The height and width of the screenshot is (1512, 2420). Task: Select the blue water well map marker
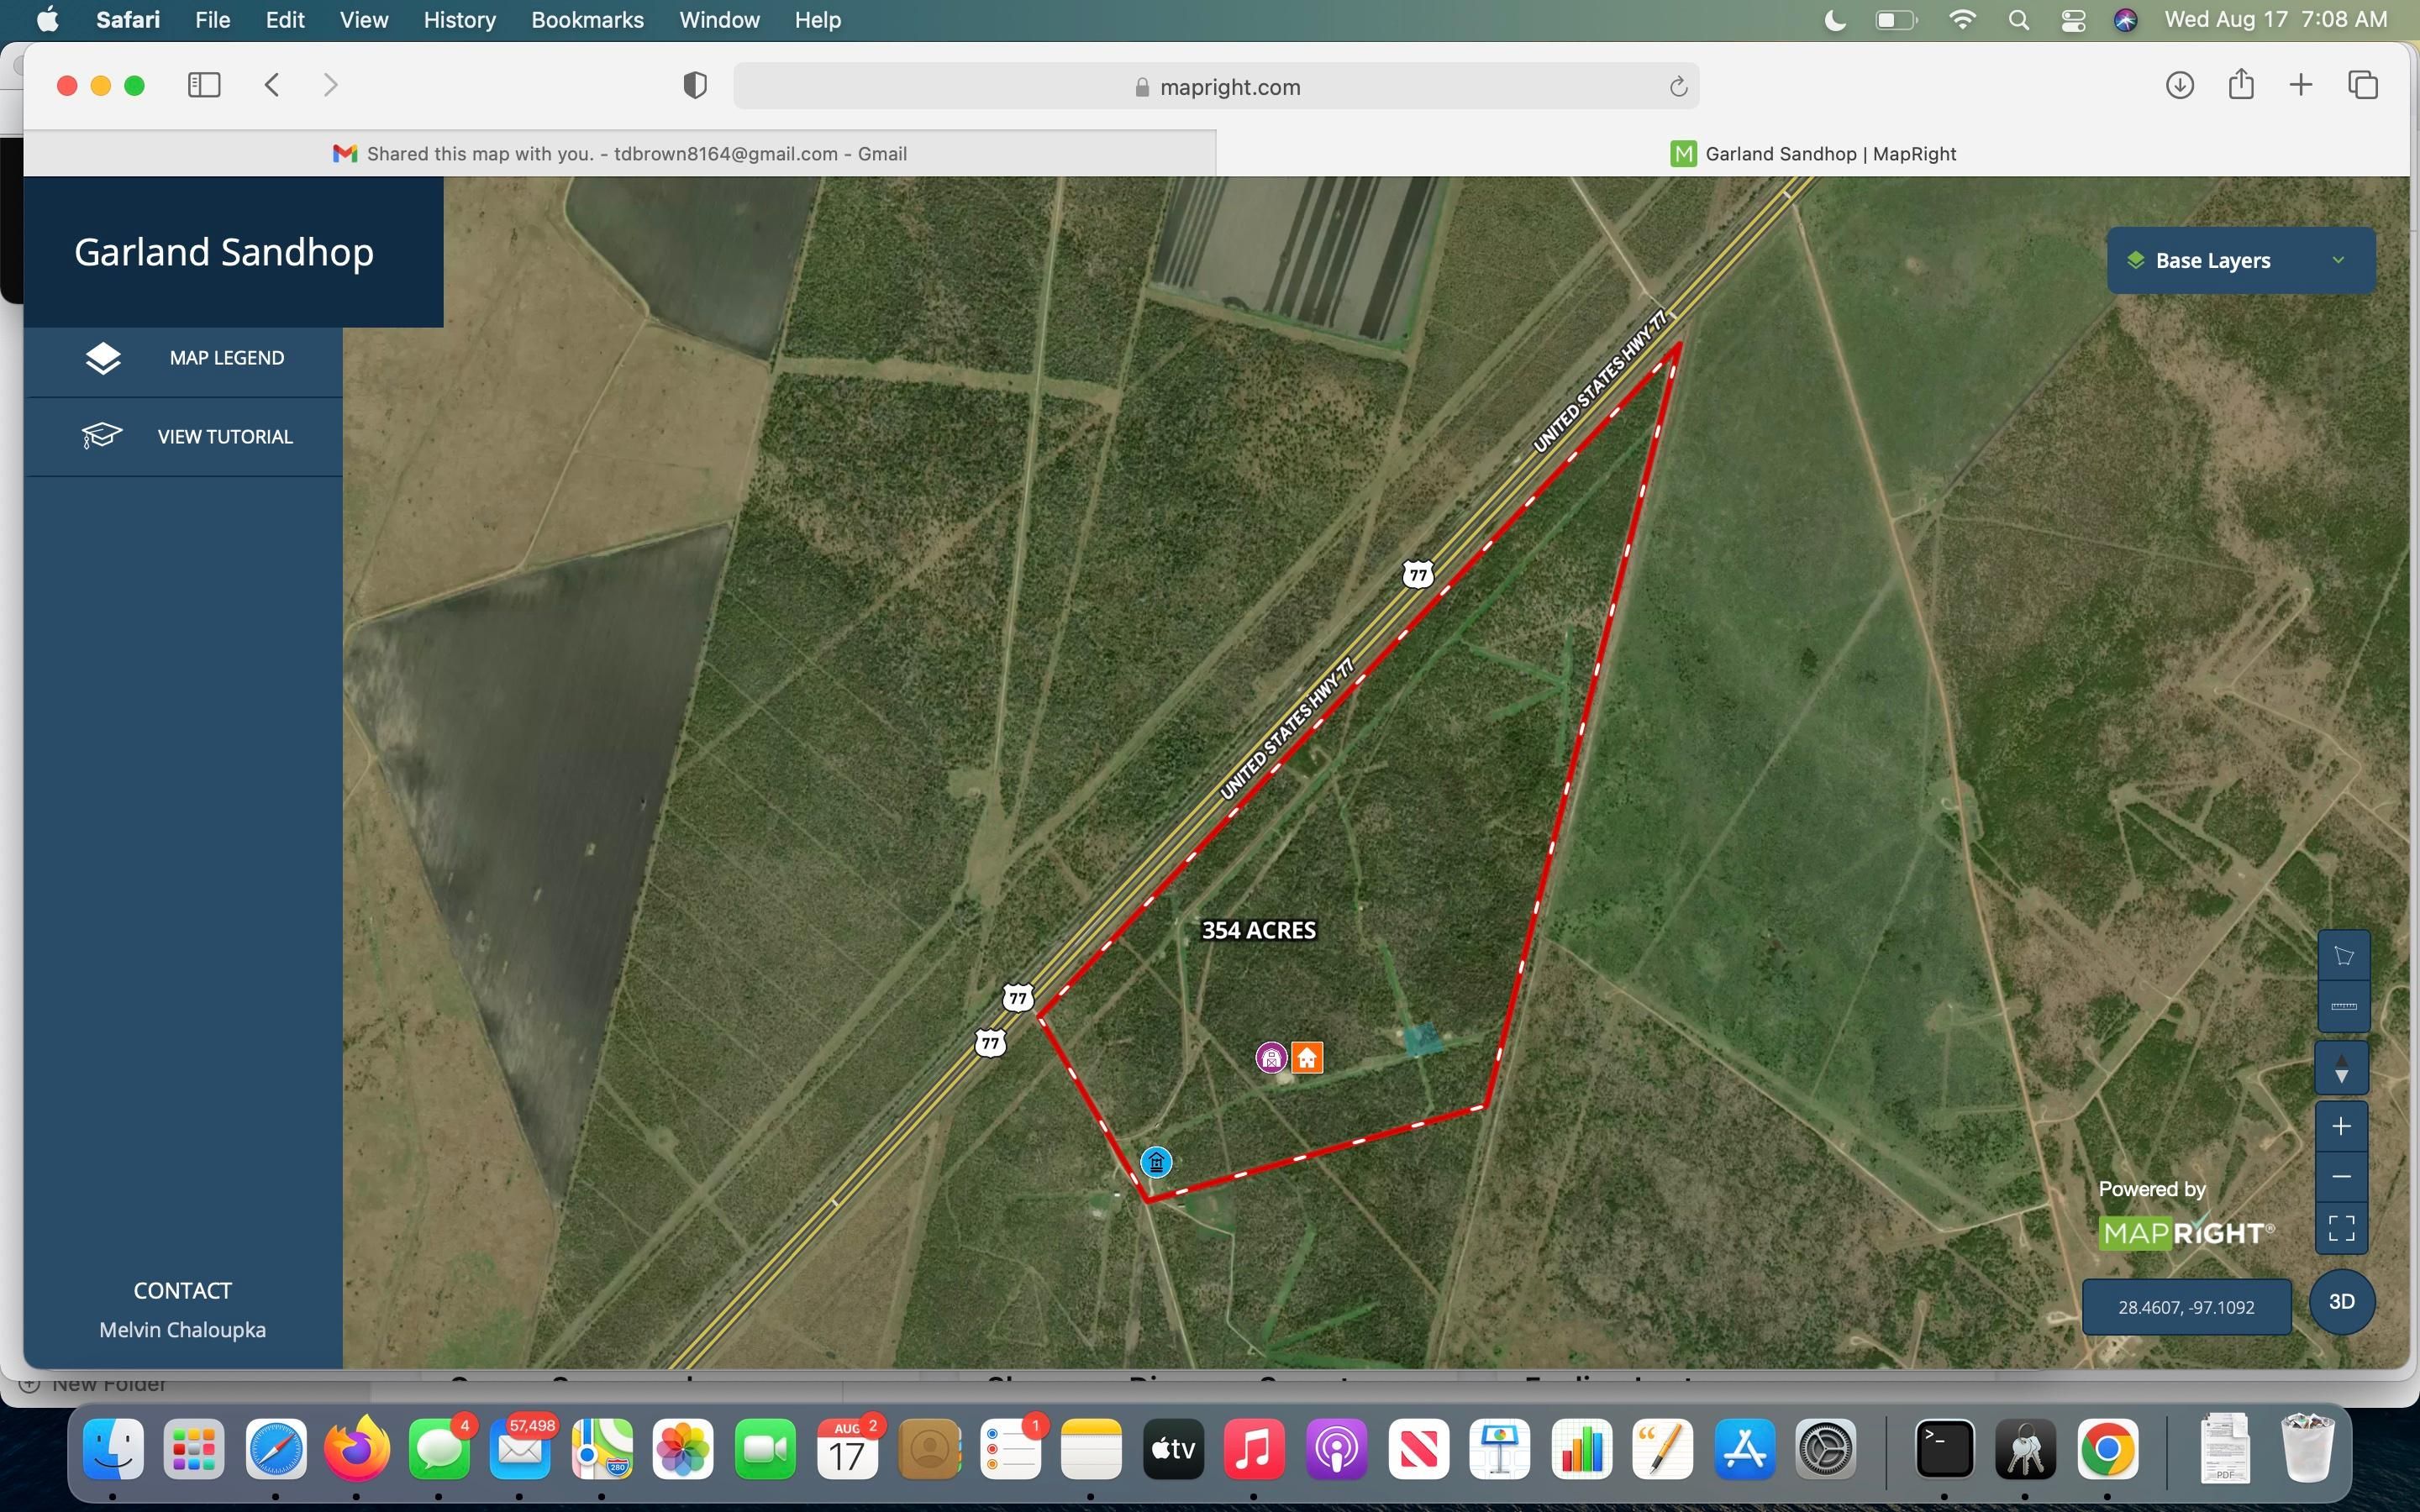[1155, 1162]
